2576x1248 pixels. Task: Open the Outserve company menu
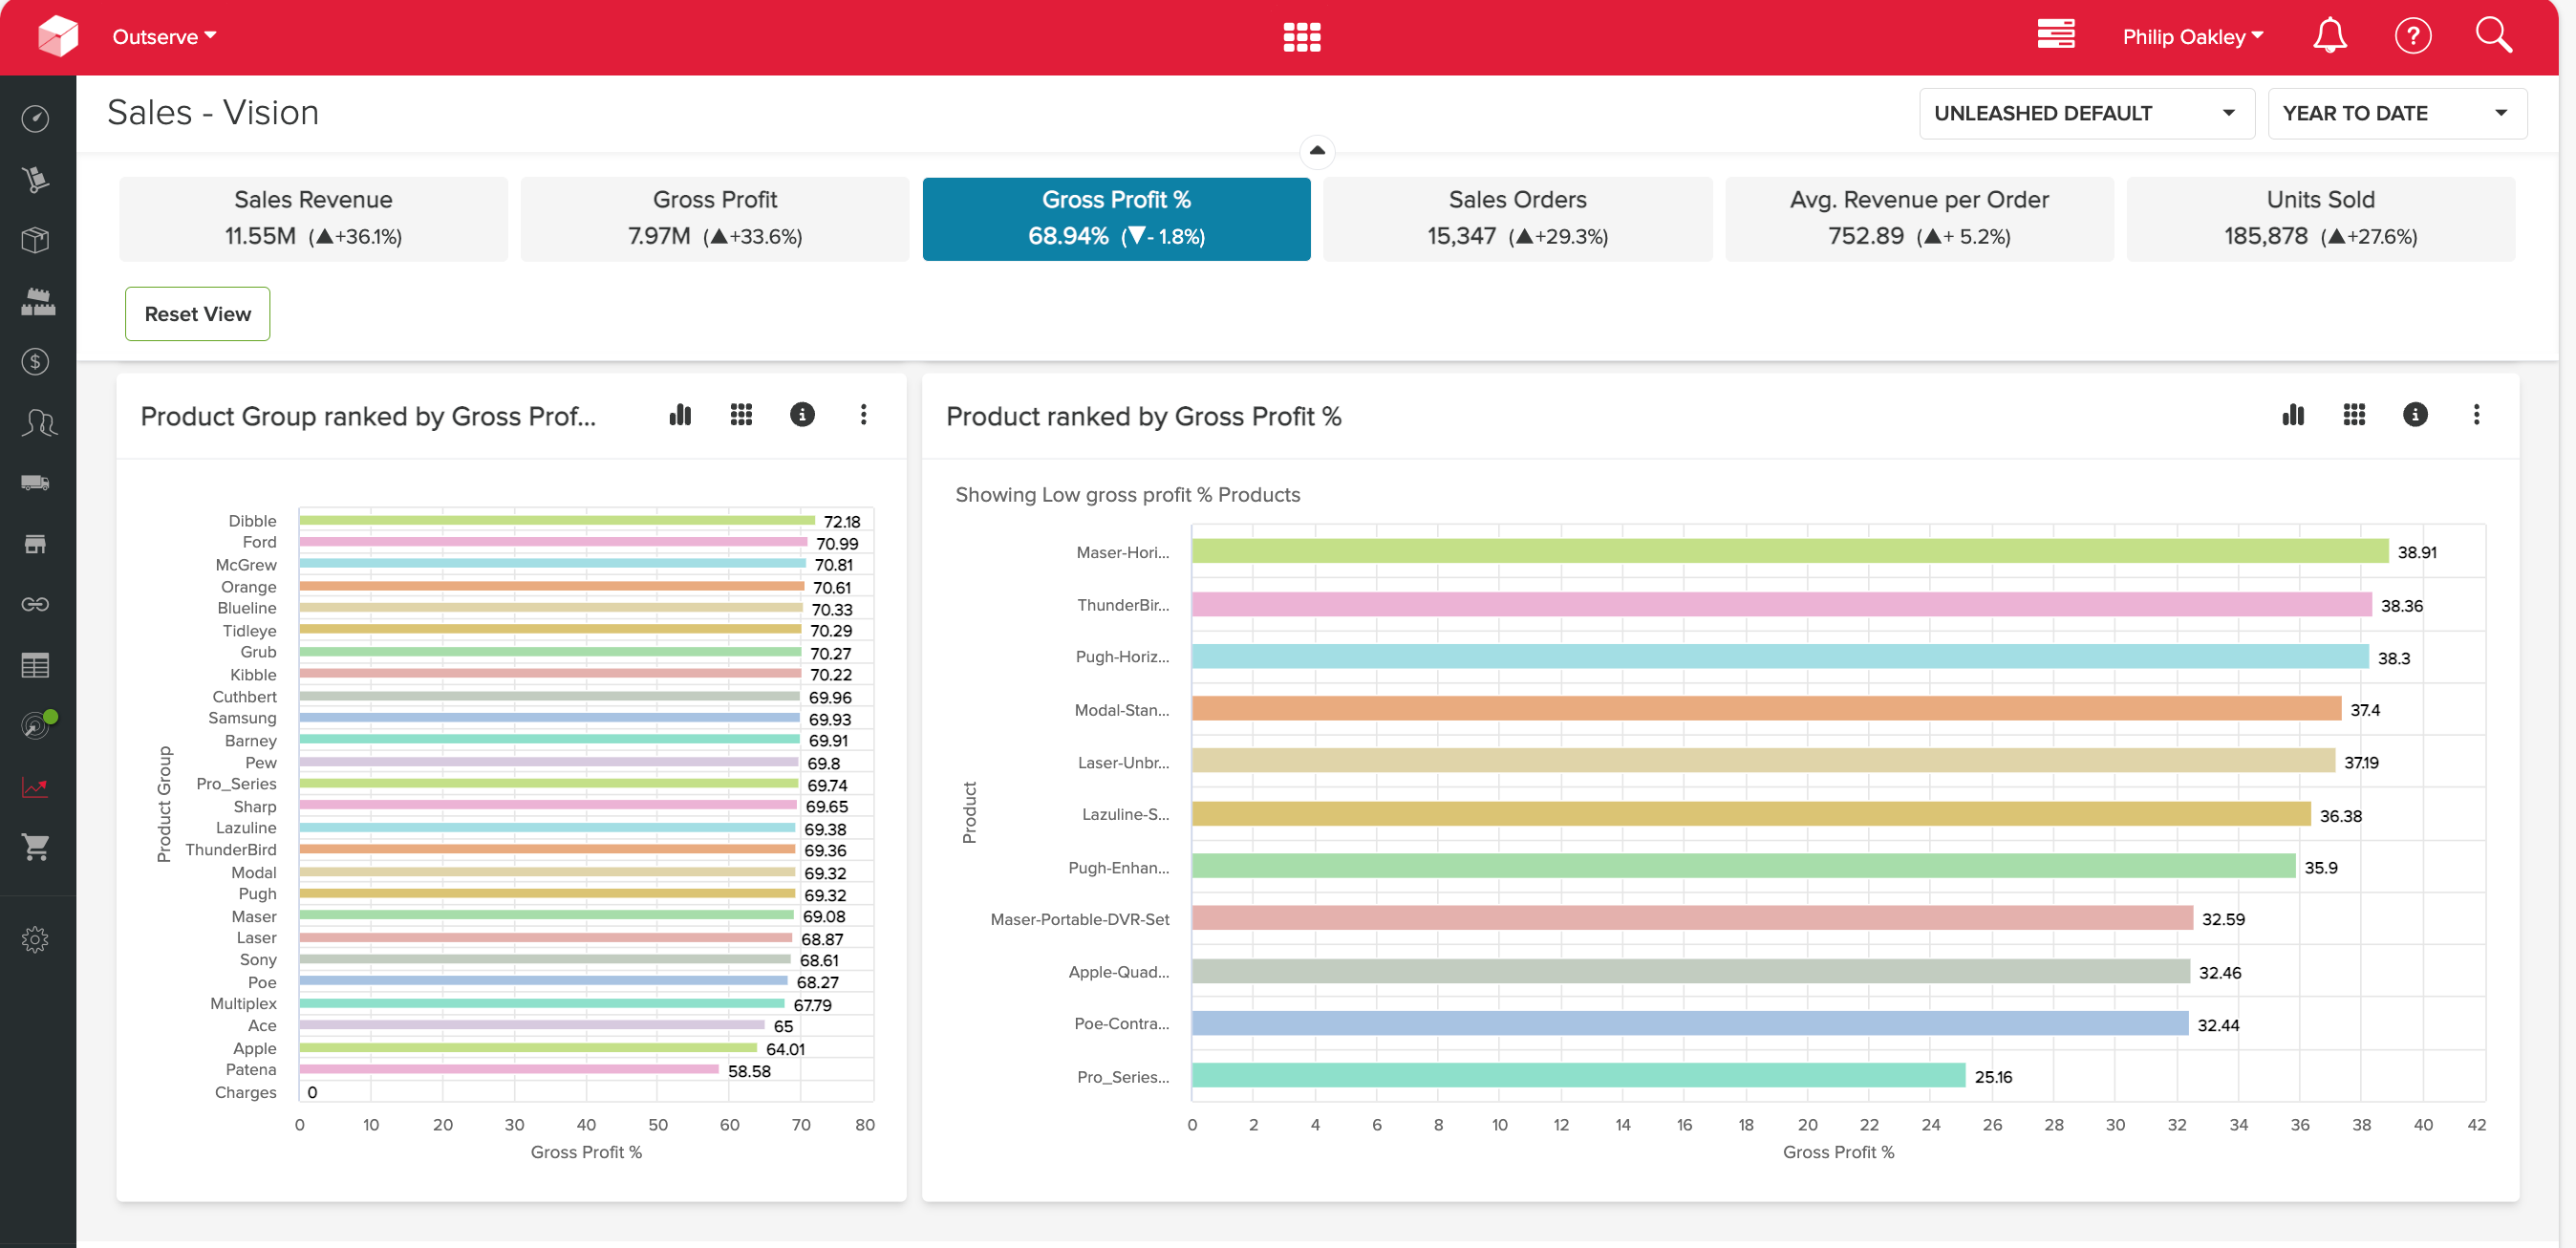165,37
